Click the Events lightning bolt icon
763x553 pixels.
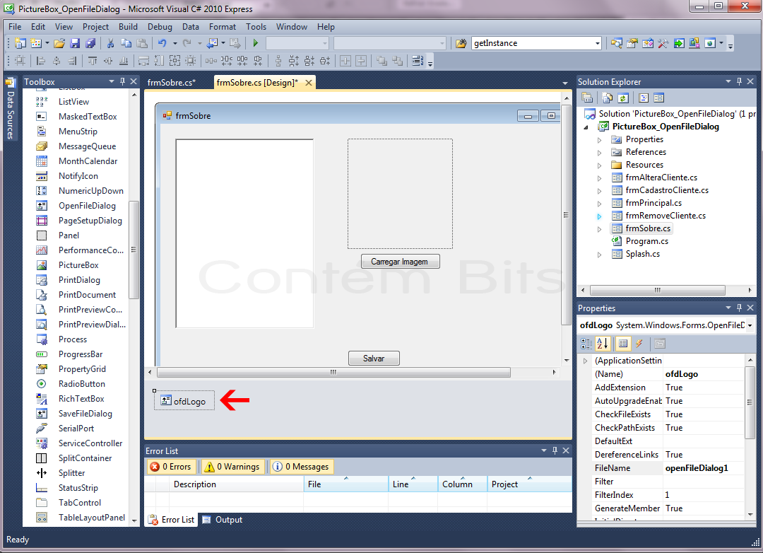pyautogui.click(x=639, y=344)
